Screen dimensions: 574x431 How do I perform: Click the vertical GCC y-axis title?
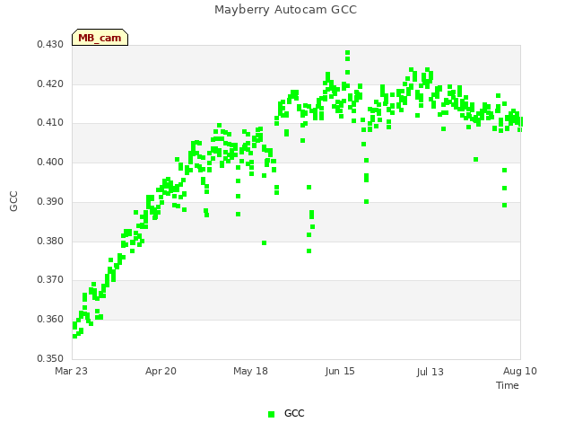click(x=13, y=201)
